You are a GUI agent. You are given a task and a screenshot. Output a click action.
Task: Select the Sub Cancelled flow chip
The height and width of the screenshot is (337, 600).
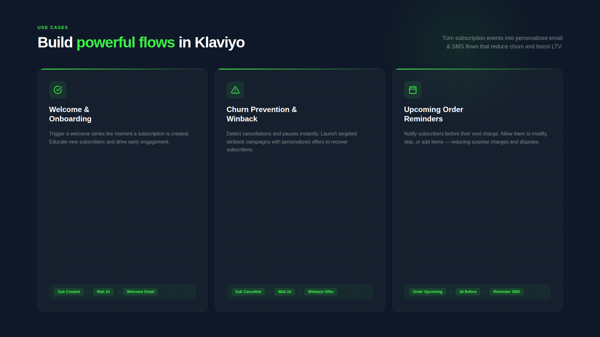248,292
